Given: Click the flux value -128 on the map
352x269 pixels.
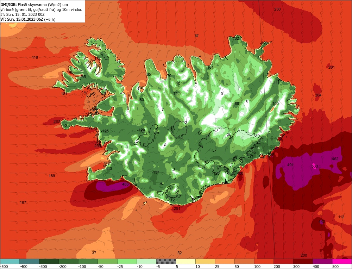Looking at the screenshot, I should [x=264, y=43].
